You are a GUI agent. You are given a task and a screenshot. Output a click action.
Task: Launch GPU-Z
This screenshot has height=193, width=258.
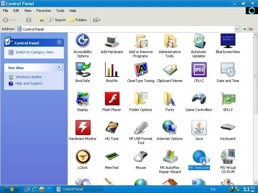coord(228,101)
